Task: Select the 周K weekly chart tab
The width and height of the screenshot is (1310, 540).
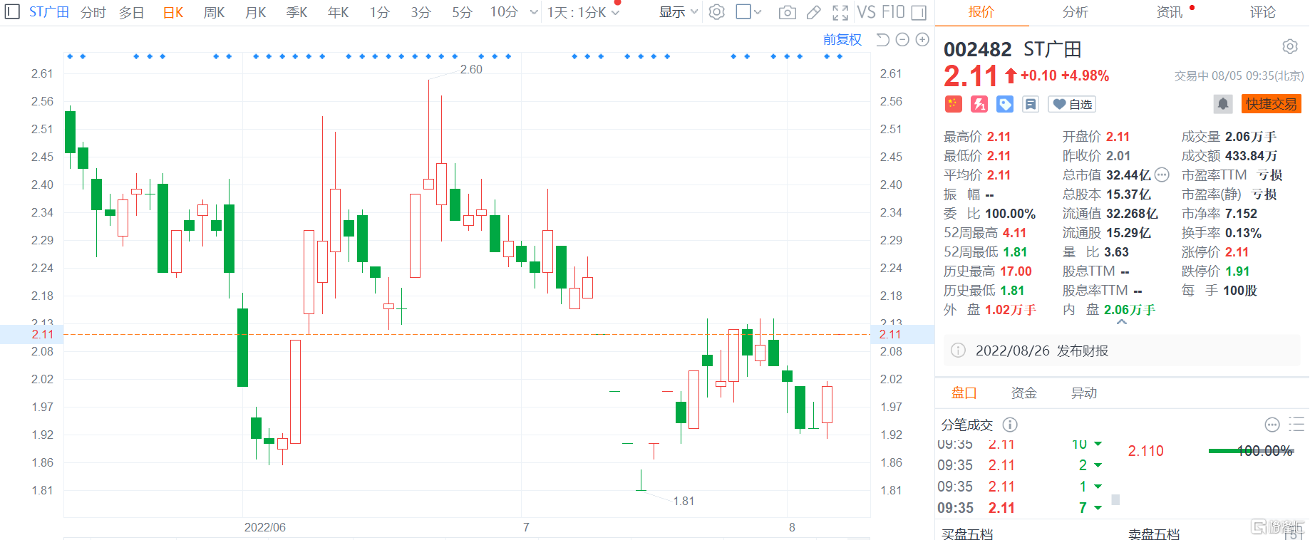Action: point(214,12)
